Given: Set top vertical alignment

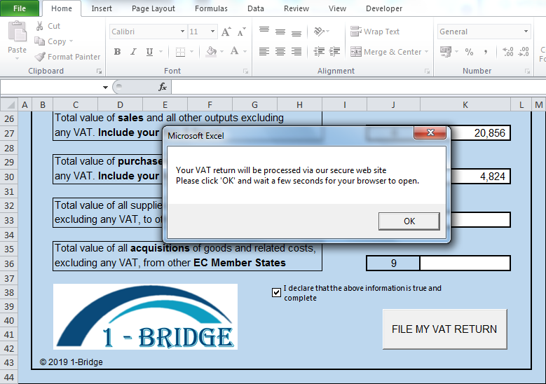Looking at the screenshot, I should 264,32.
